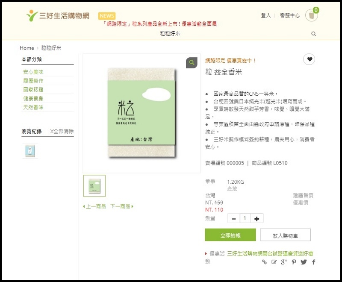Click the edit/note share icon
The image size is (342, 282).
274,262
